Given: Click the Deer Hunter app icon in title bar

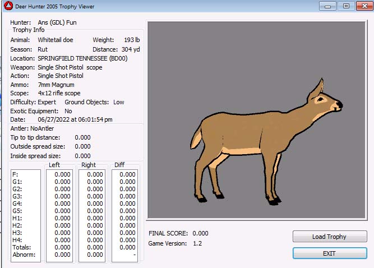Looking at the screenshot, I should coord(8,6).
